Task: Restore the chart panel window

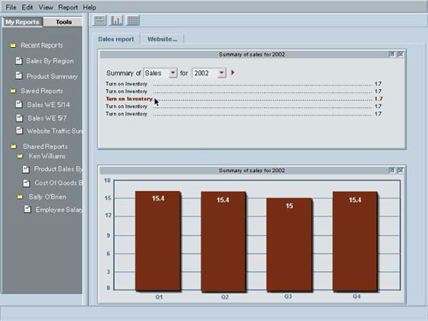Action: click(x=392, y=170)
